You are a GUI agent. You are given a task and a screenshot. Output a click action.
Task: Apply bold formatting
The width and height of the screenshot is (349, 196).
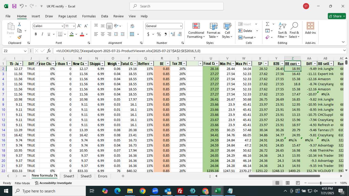[36, 34]
